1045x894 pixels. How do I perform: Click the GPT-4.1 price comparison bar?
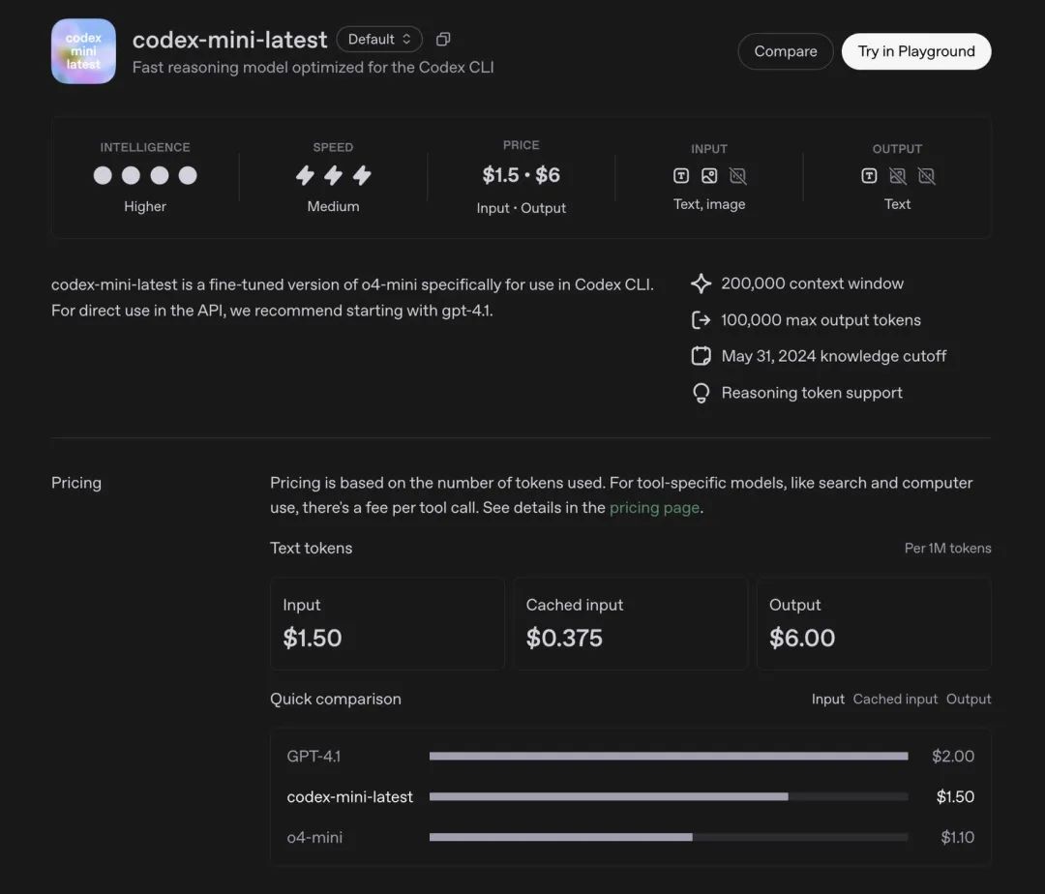668,756
